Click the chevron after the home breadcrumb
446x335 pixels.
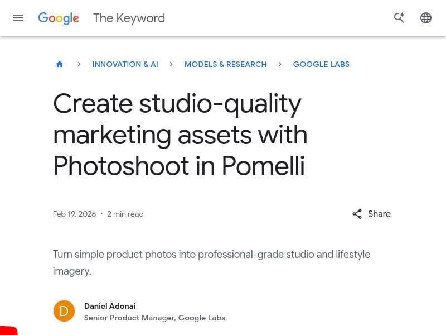click(79, 64)
